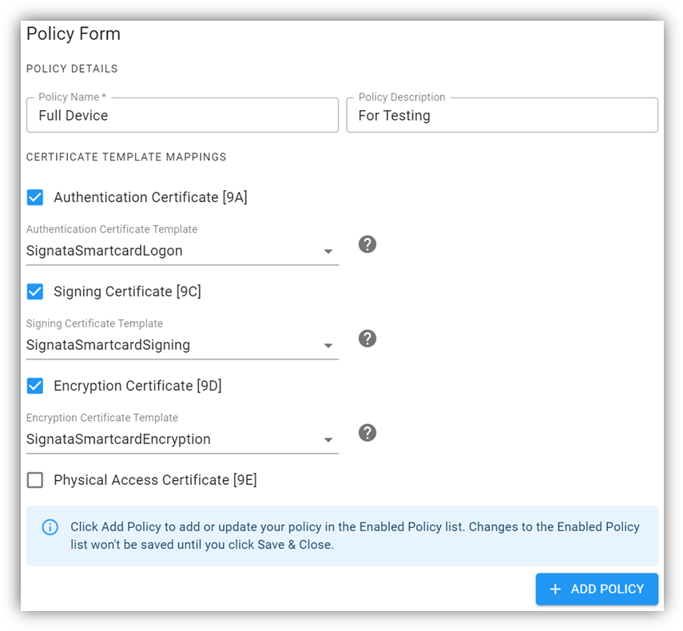Click the Signing Certificate [9C] label text

click(127, 292)
